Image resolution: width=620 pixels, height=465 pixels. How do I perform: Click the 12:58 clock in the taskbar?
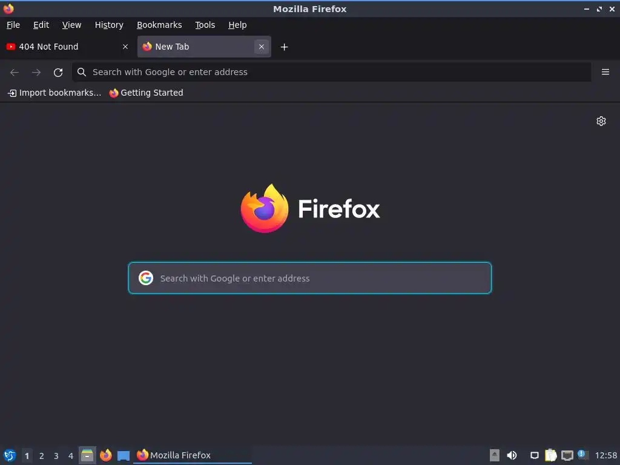coord(605,455)
